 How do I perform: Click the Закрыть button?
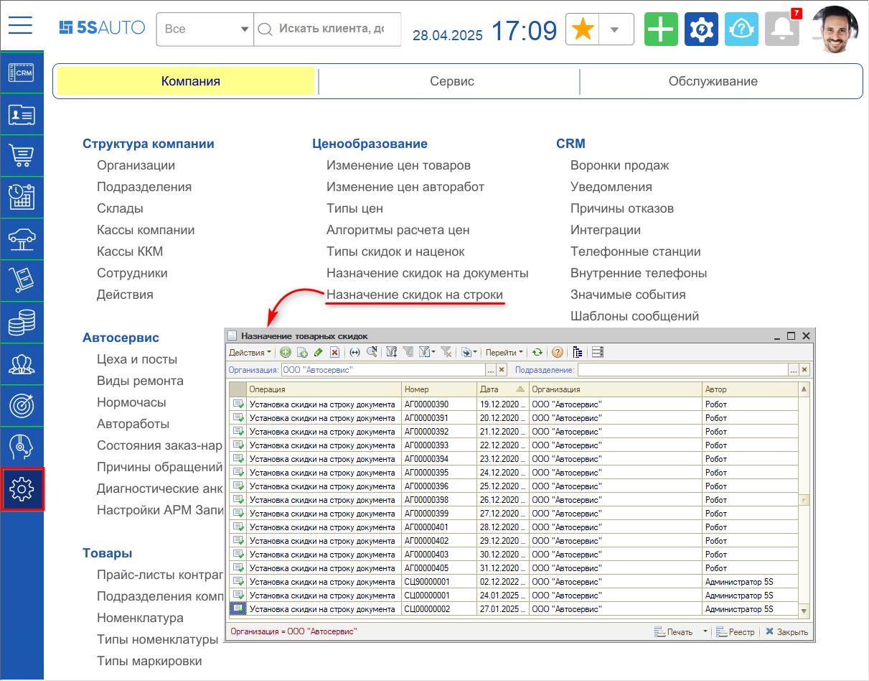click(x=786, y=632)
